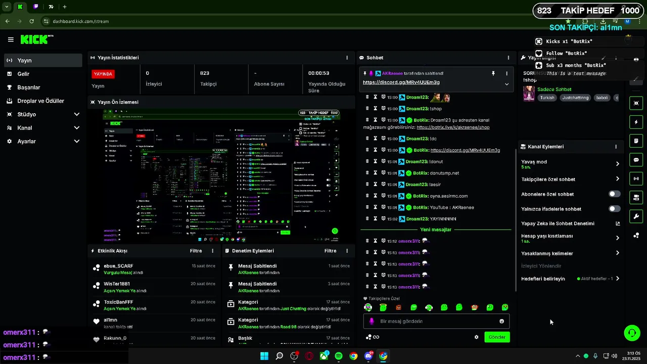The image size is (647, 364).
Task: Open Yasaklanmış kelimeler settings
Action: point(571,253)
